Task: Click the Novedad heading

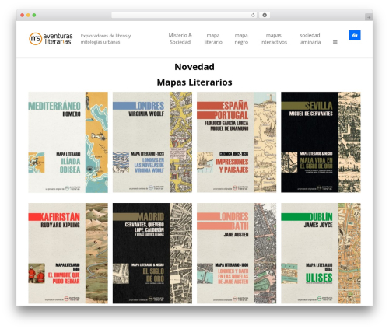Action: coord(194,67)
